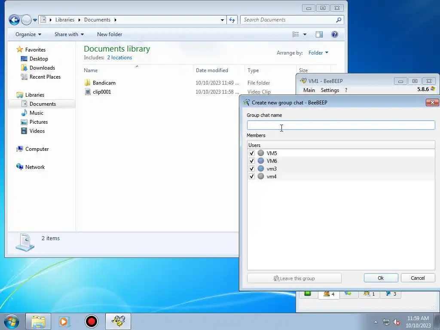Select the VM6 user status icon
The width and height of the screenshot is (440, 330).
261,161
